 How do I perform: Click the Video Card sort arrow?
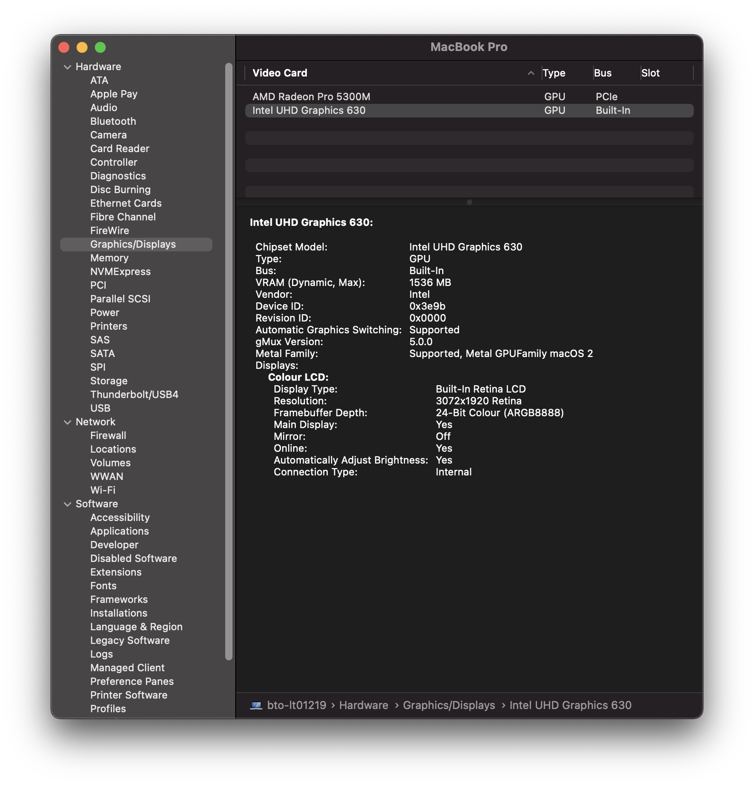point(531,73)
